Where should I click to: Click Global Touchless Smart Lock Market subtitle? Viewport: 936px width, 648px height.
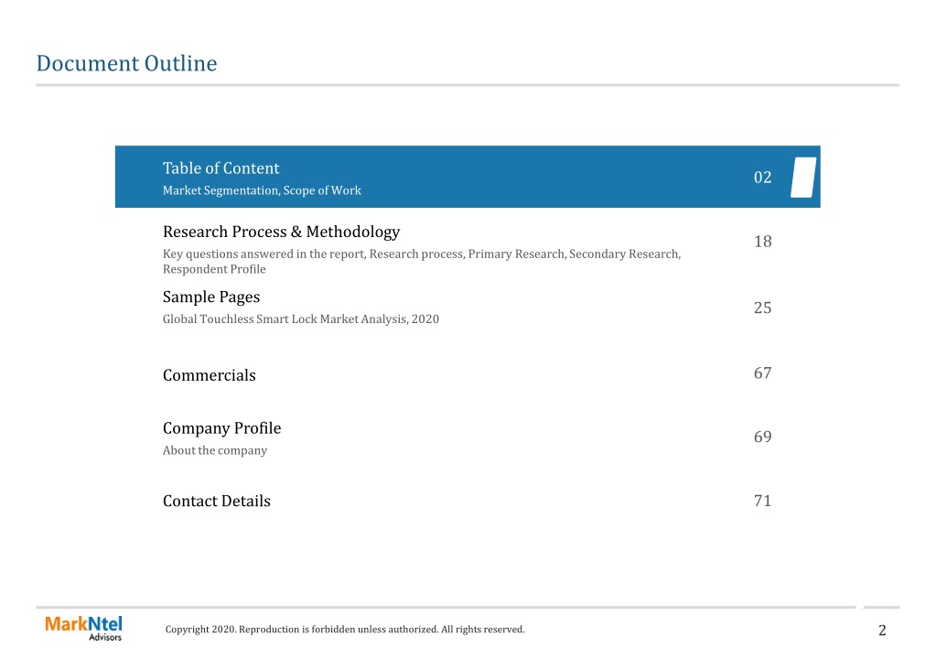[x=300, y=319]
